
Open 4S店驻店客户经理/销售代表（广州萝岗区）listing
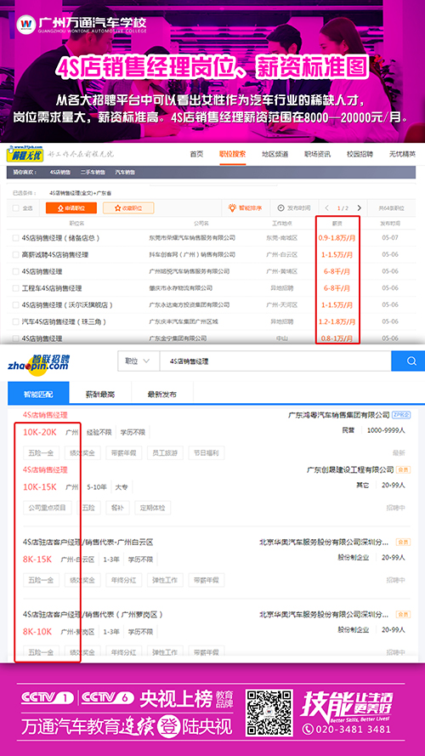point(93,615)
